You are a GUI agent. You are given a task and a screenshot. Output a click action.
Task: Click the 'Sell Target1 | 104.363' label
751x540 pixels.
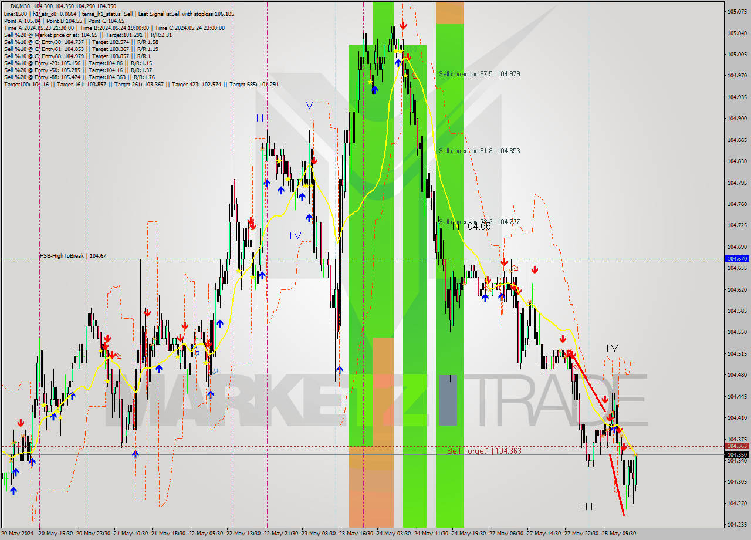pyautogui.click(x=484, y=451)
